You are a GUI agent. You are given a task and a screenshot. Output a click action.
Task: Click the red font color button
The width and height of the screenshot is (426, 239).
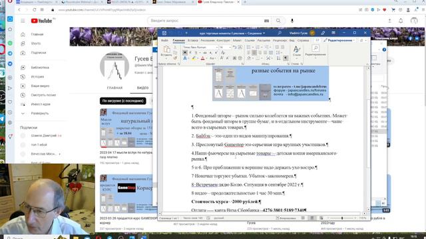[202, 58]
